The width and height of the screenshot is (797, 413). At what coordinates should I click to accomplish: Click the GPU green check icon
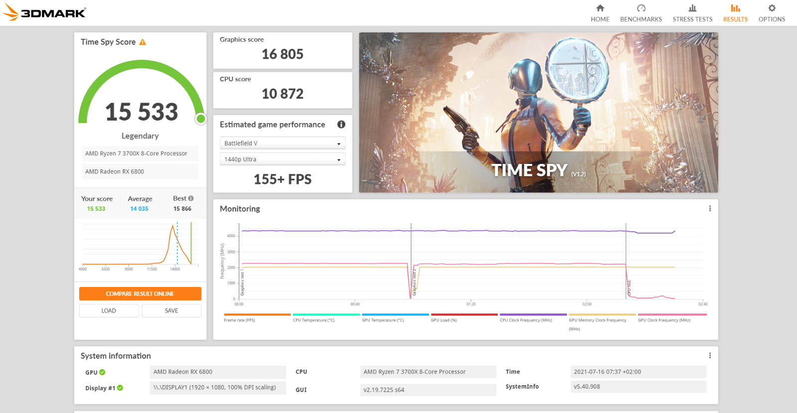tap(102, 372)
